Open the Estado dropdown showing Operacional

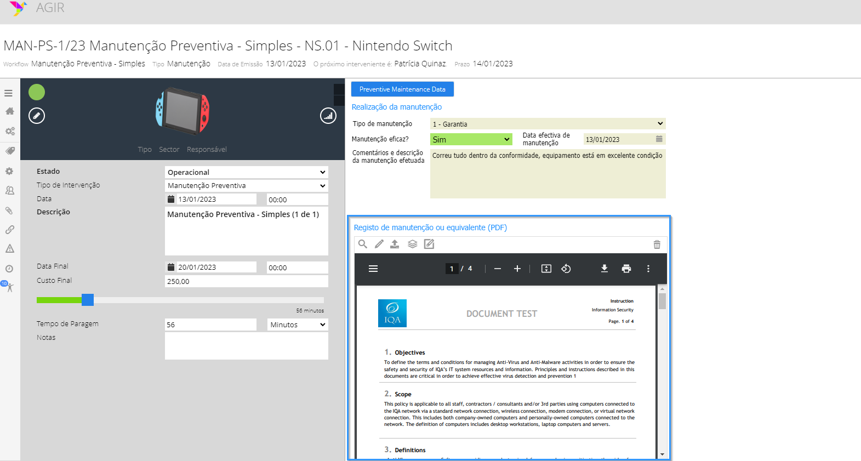[x=247, y=172]
